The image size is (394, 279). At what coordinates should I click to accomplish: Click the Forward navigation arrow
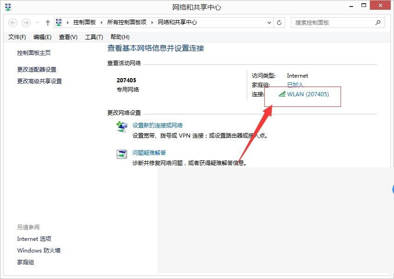26,23
